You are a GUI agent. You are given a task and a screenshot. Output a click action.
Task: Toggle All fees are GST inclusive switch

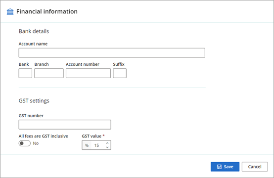25,143
